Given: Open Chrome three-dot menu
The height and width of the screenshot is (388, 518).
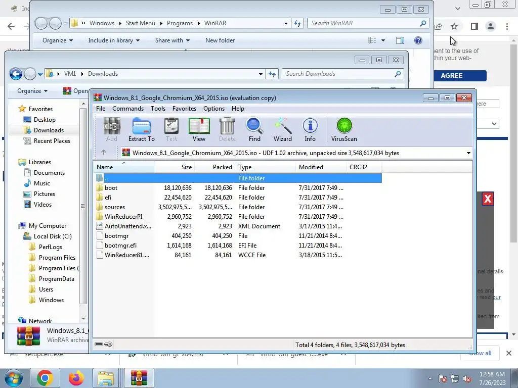Looking at the screenshot, I should (507, 26).
